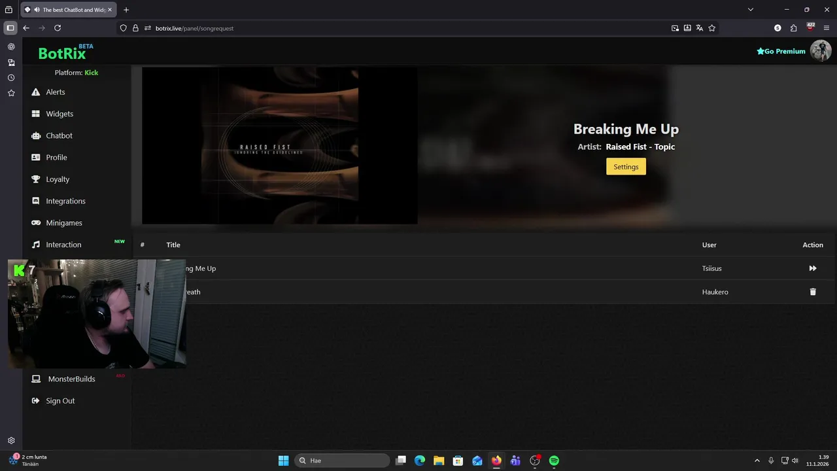This screenshot has width=837, height=471.
Task: Toggle the browser sidebar button
Action: [x=10, y=28]
